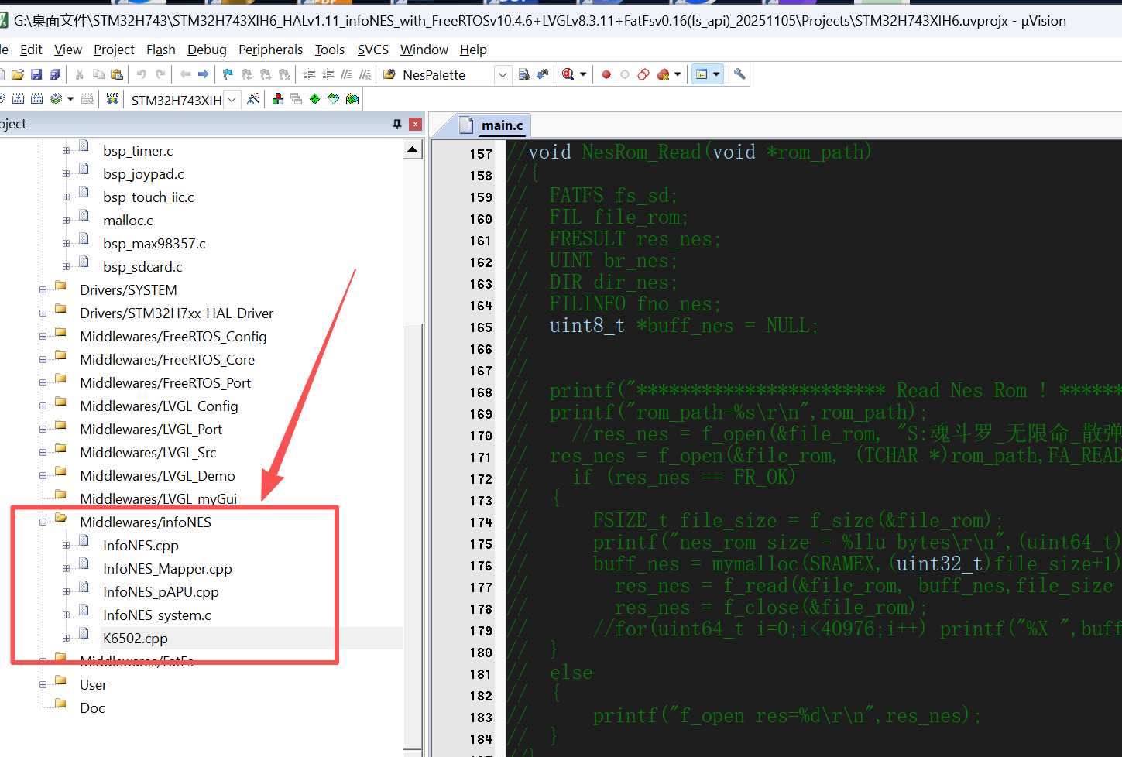
Task: Pin the Project panel
Action: (x=397, y=124)
